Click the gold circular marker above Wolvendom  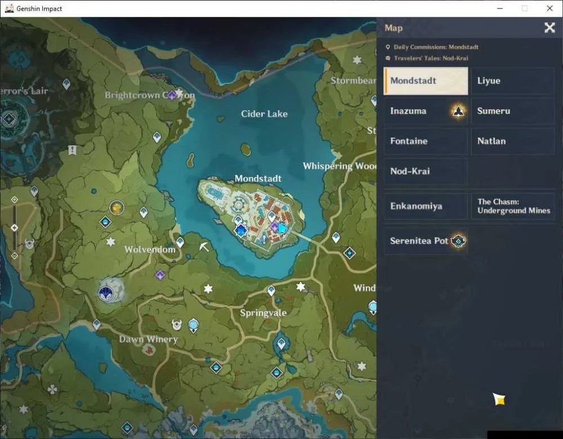(117, 208)
